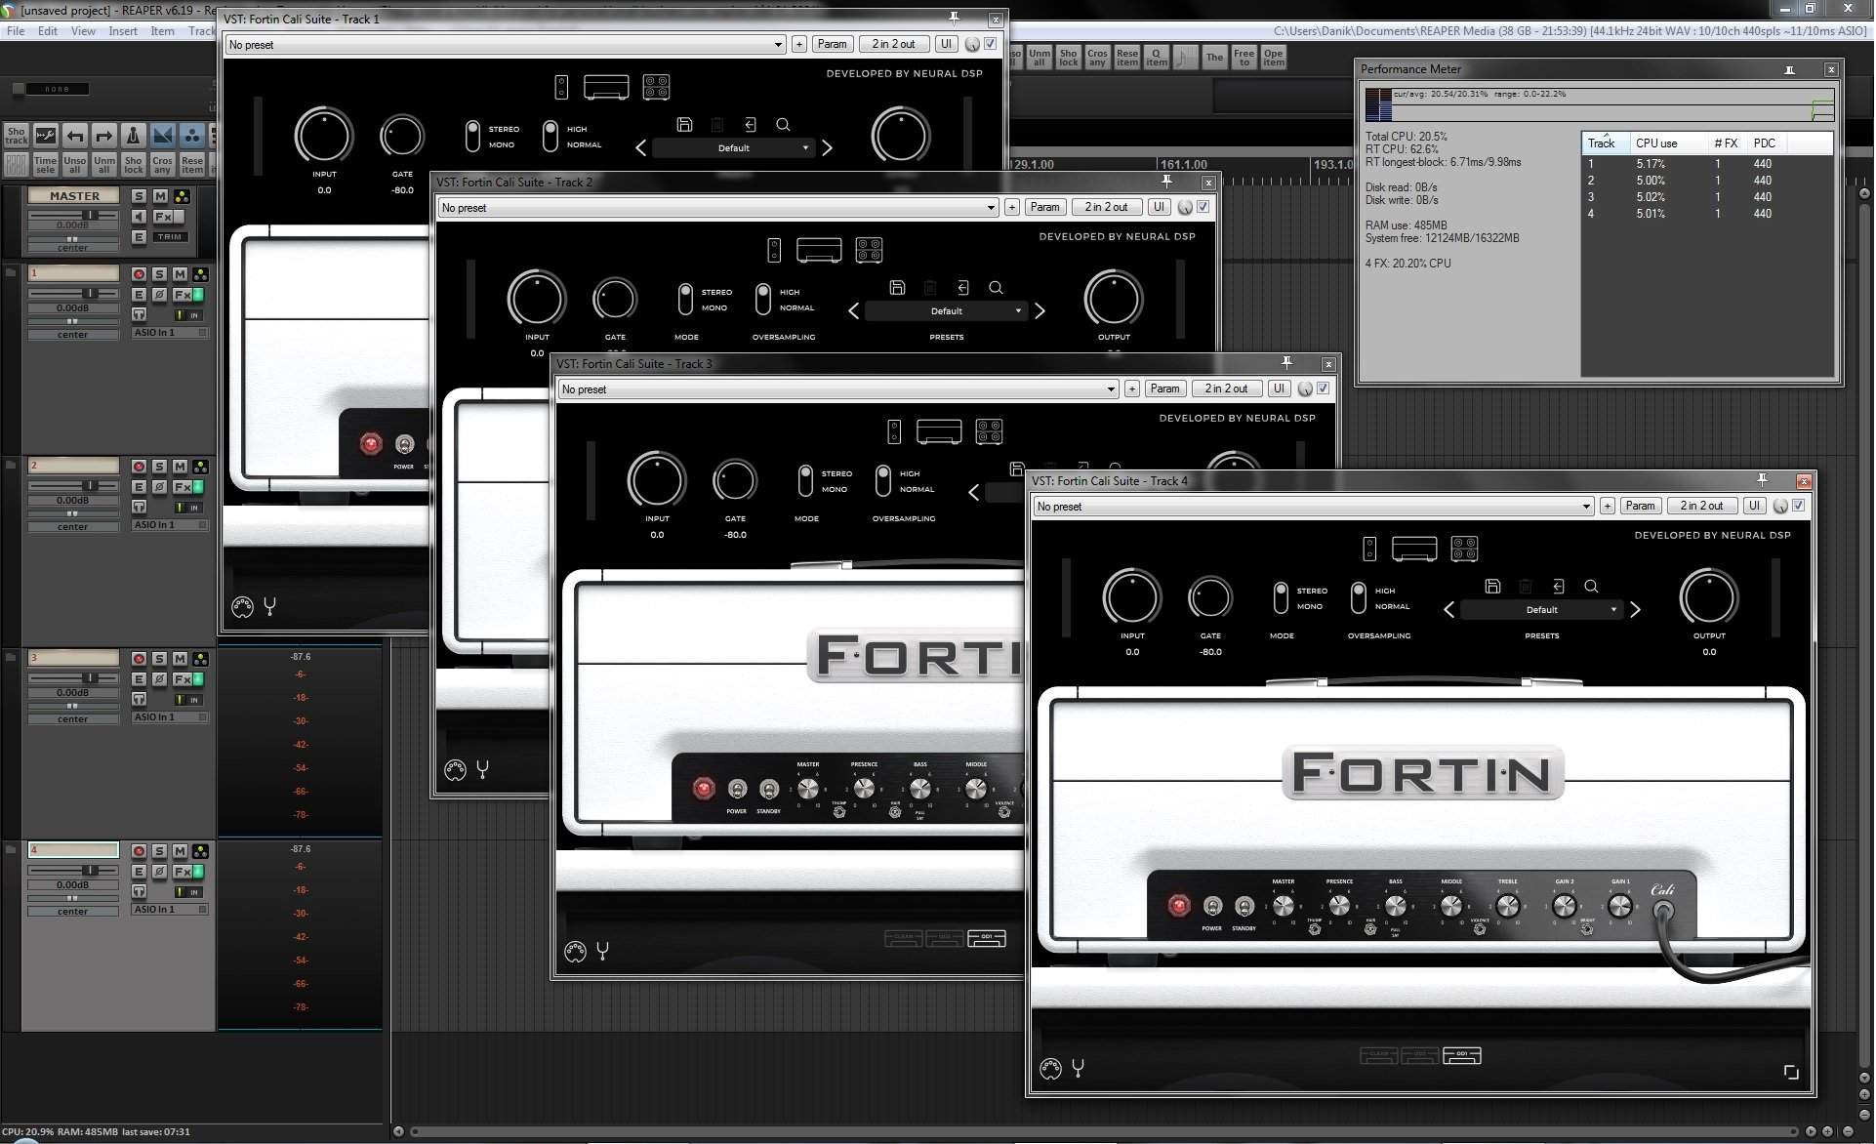Open MIDI settings icon in Track 3 plugin
This screenshot has height=1144, width=1876.
pyautogui.click(x=575, y=952)
